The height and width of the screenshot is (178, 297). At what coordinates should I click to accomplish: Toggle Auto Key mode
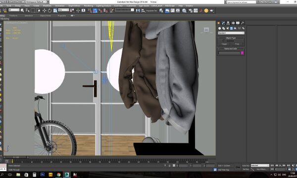pyautogui.click(x=246, y=166)
